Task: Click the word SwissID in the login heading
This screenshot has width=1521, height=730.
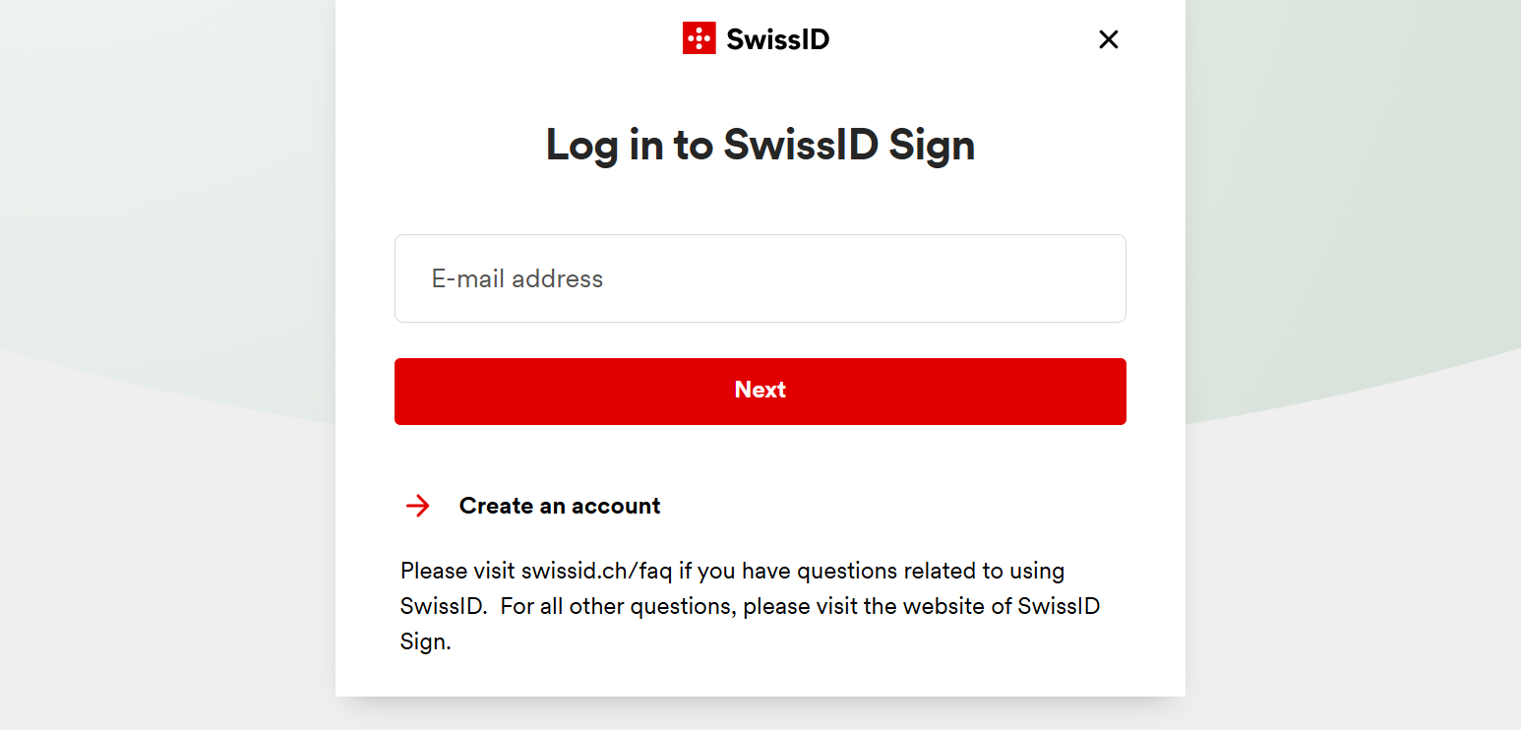Action: tap(800, 145)
